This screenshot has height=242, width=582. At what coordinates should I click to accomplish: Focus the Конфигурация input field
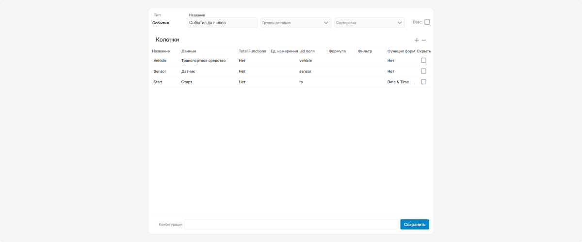point(291,225)
